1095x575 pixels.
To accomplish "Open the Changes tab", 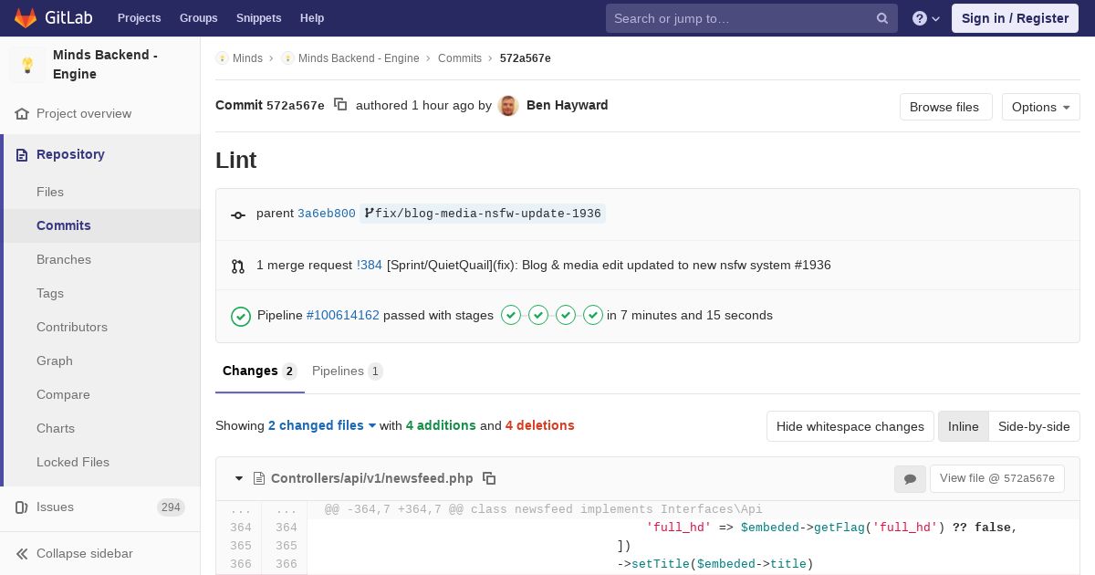I will point(259,371).
